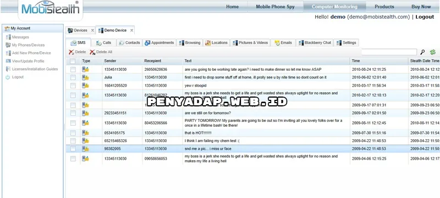
Task: Click into the search input field
Action: 389,52
